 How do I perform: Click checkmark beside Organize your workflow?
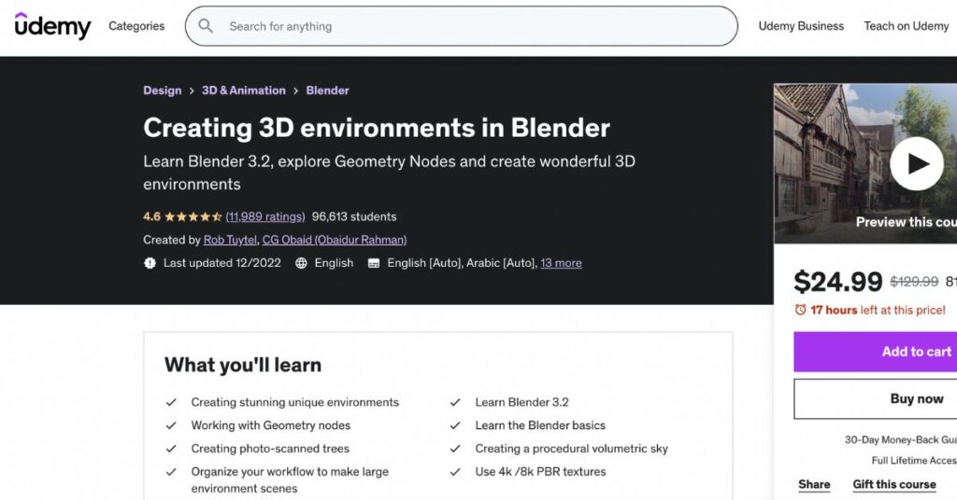(171, 472)
